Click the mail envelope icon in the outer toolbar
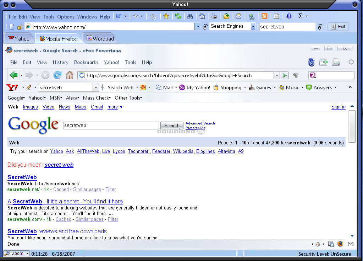363x261 pixels. pyautogui.click(x=238, y=16)
